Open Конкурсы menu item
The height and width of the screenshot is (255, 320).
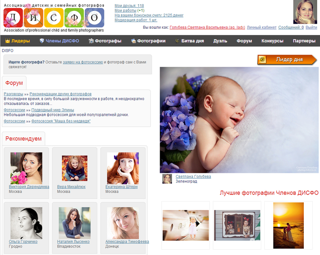point(273,41)
